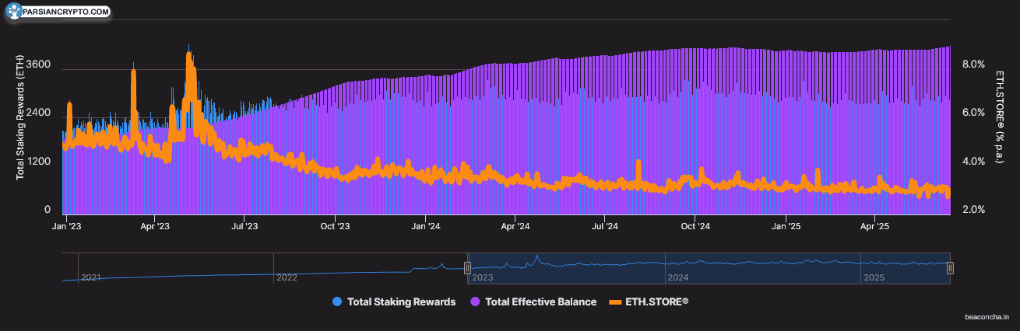This screenshot has height=331, width=1020.
Task: Click the 2025 marker in navigator
Action: pos(873,277)
